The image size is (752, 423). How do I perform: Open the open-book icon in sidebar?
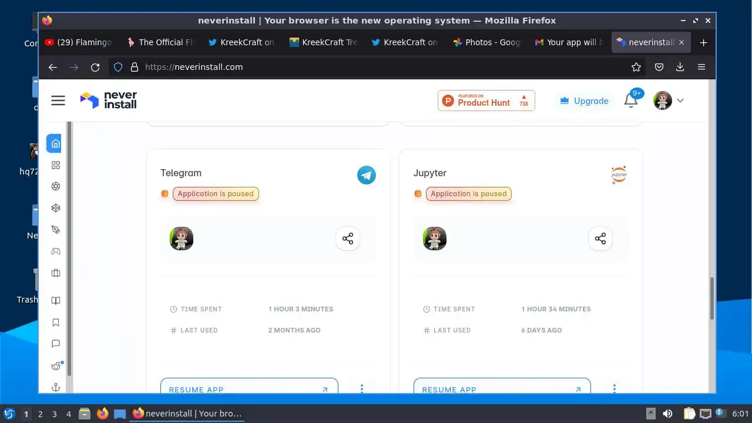pos(56,301)
